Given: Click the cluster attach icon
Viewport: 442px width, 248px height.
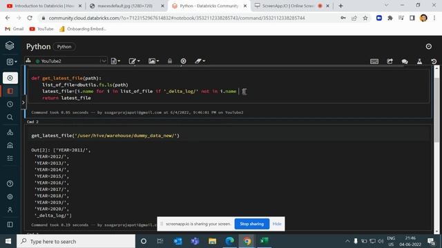Looking at the screenshot, I should point(28,61).
